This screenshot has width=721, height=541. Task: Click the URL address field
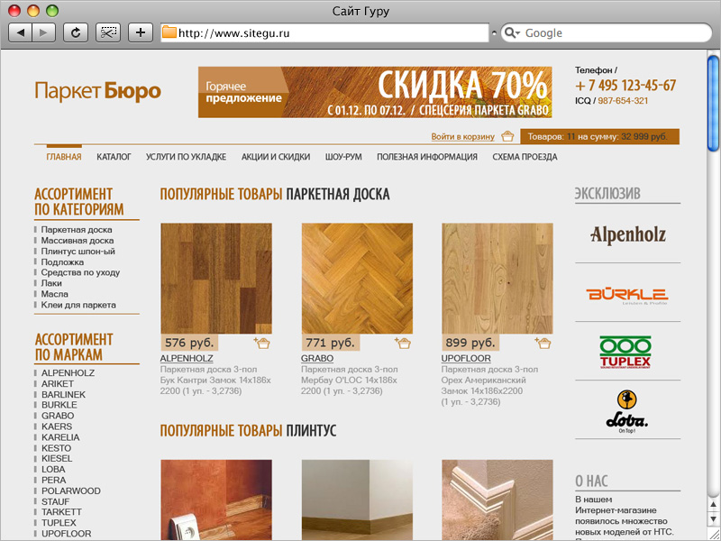tap(324, 32)
